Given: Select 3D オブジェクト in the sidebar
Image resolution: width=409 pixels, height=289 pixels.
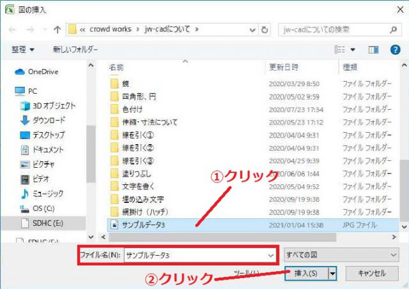Looking at the screenshot, I should tap(54, 105).
